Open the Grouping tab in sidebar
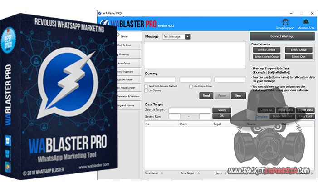The image size is (318, 193). click(124, 54)
